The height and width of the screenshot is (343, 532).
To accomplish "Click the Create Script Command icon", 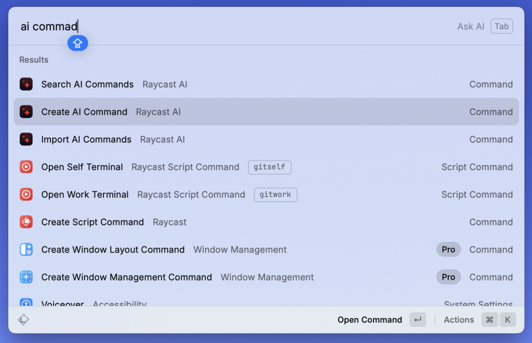I will 26,222.
